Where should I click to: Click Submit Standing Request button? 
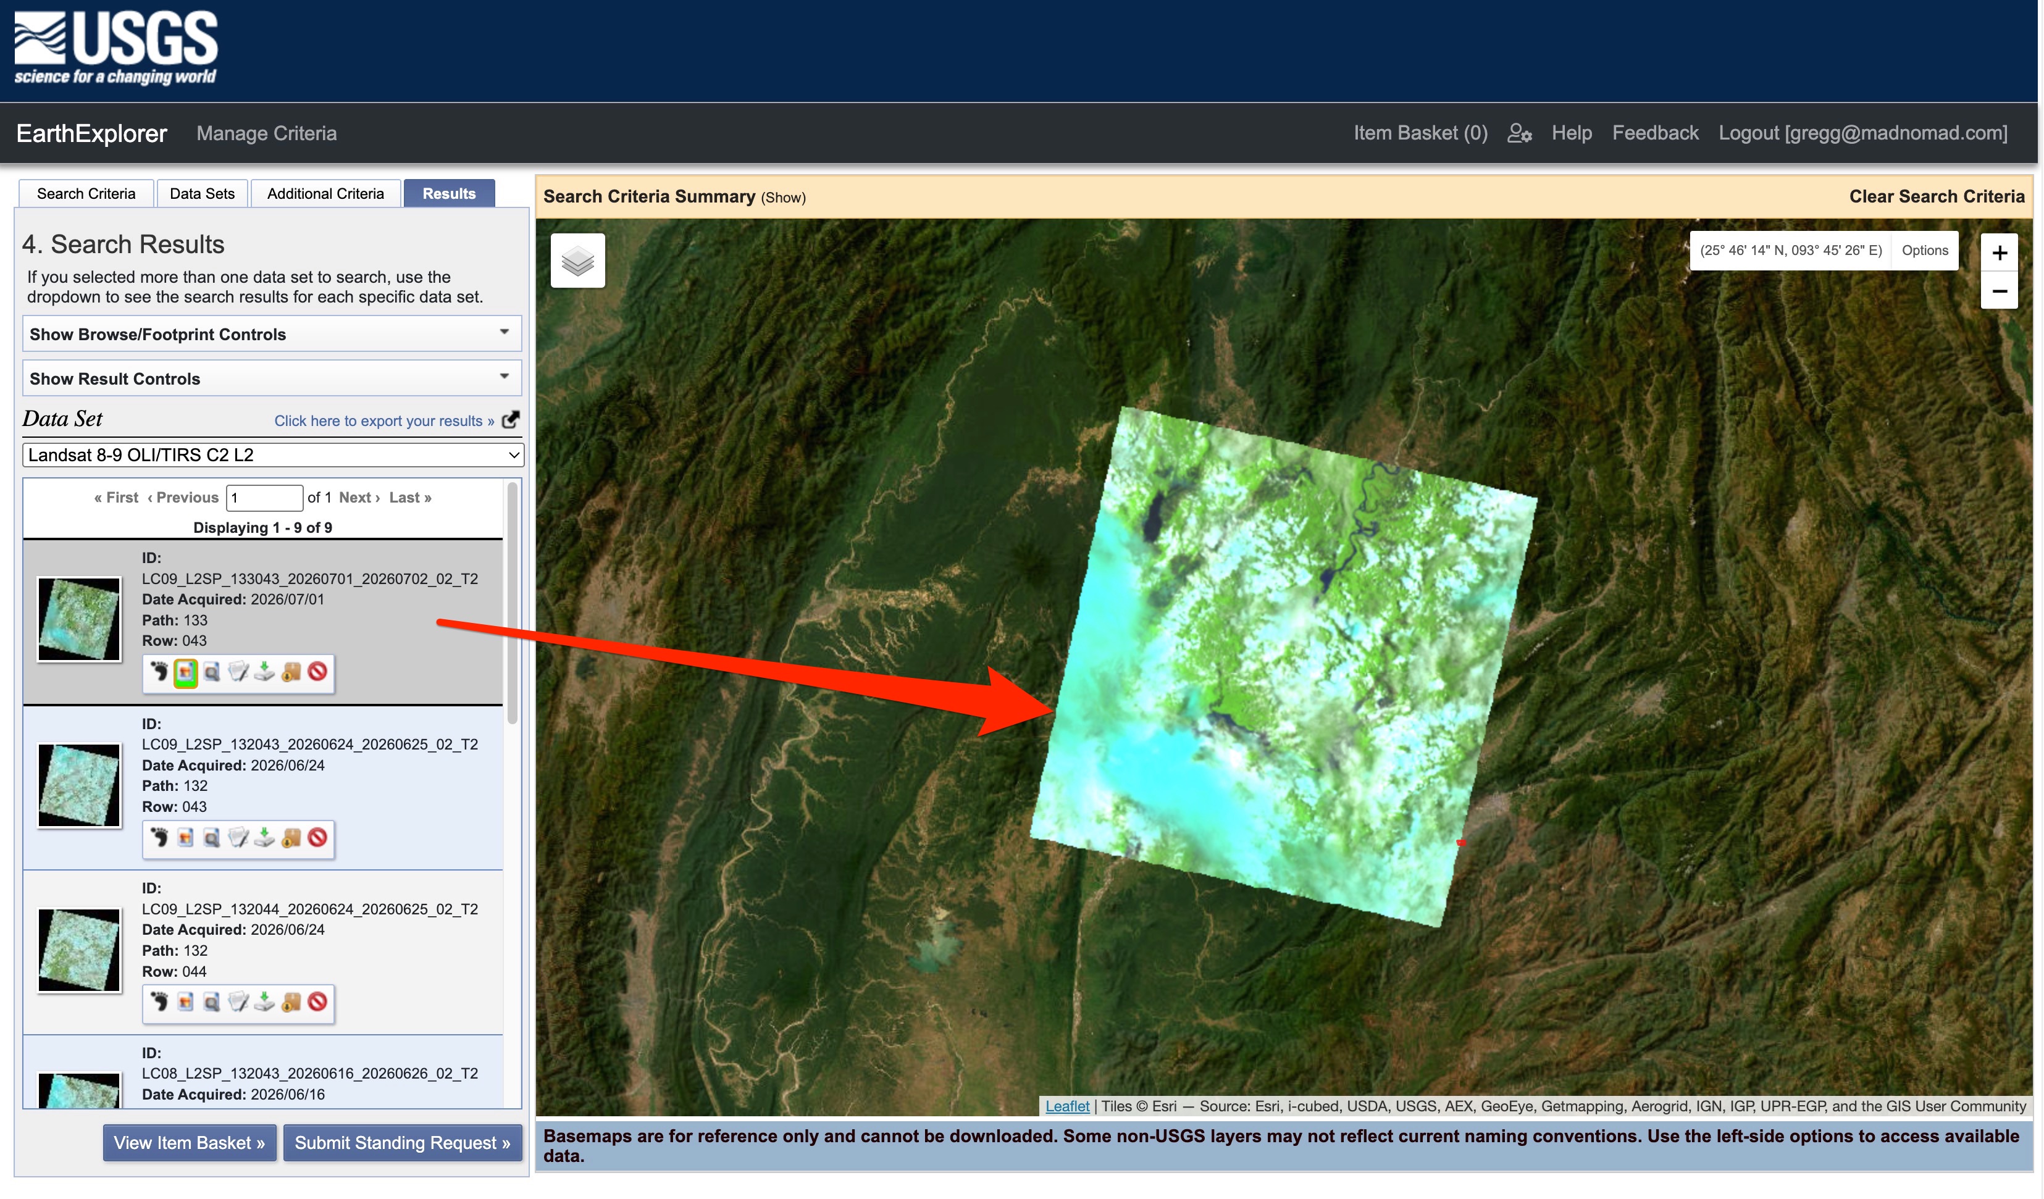(x=402, y=1143)
